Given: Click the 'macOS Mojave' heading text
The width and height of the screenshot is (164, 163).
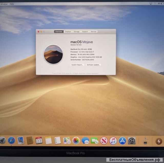Looking at the screenshot, I should coord(81,42).
